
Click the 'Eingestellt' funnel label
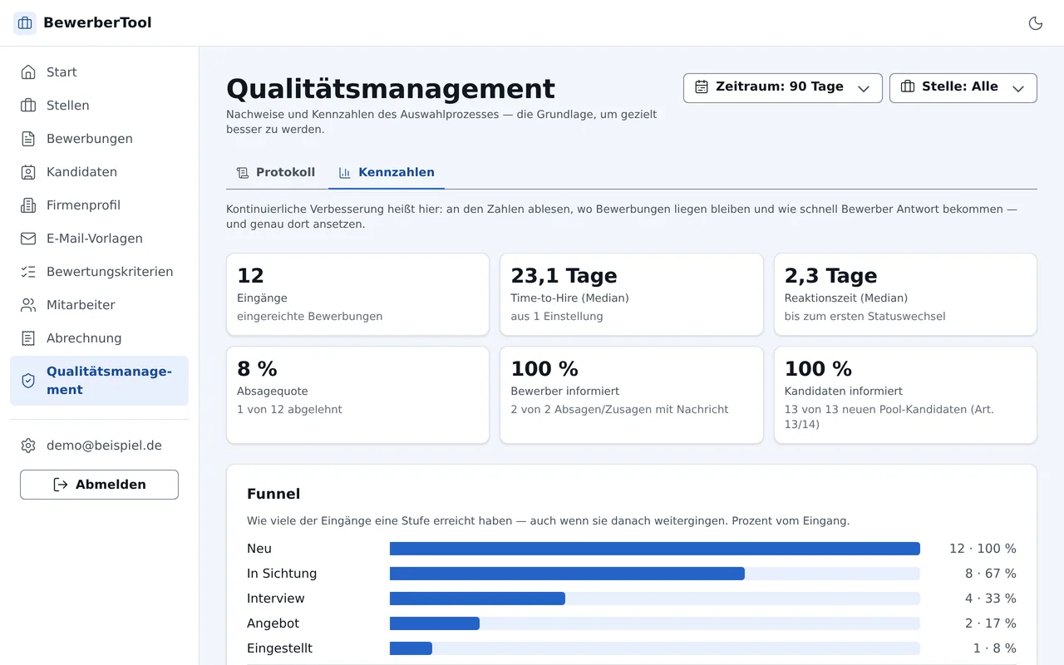click(x=280, y=648)
